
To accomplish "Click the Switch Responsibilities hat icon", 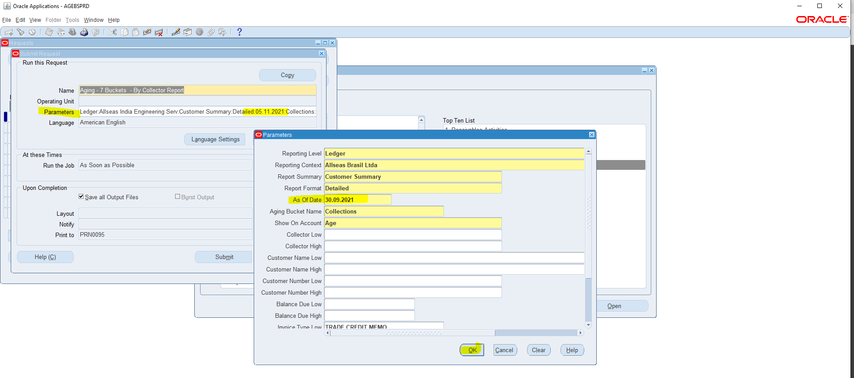I will (x=72, y=32).
